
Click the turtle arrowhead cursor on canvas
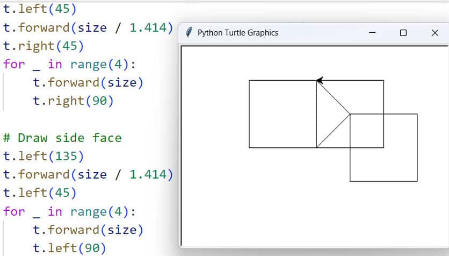coord(320,80)
